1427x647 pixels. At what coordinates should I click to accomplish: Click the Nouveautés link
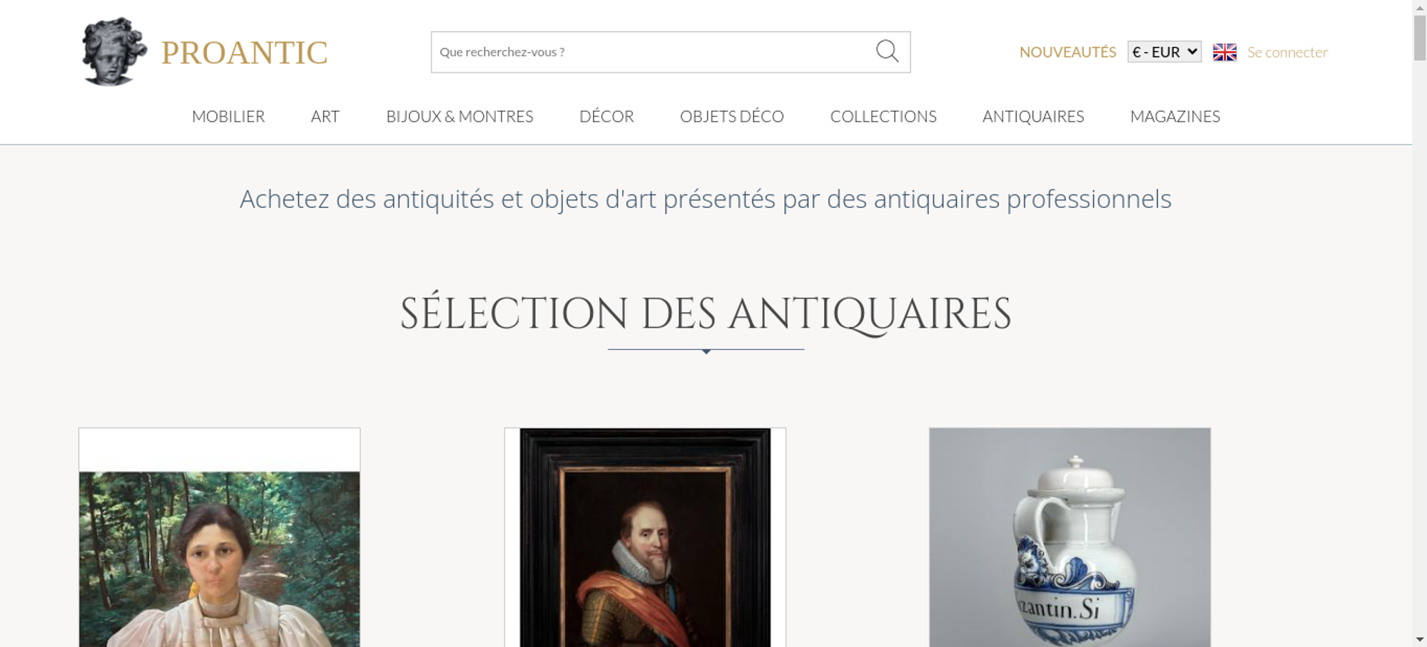click(x=1067, y=52)
